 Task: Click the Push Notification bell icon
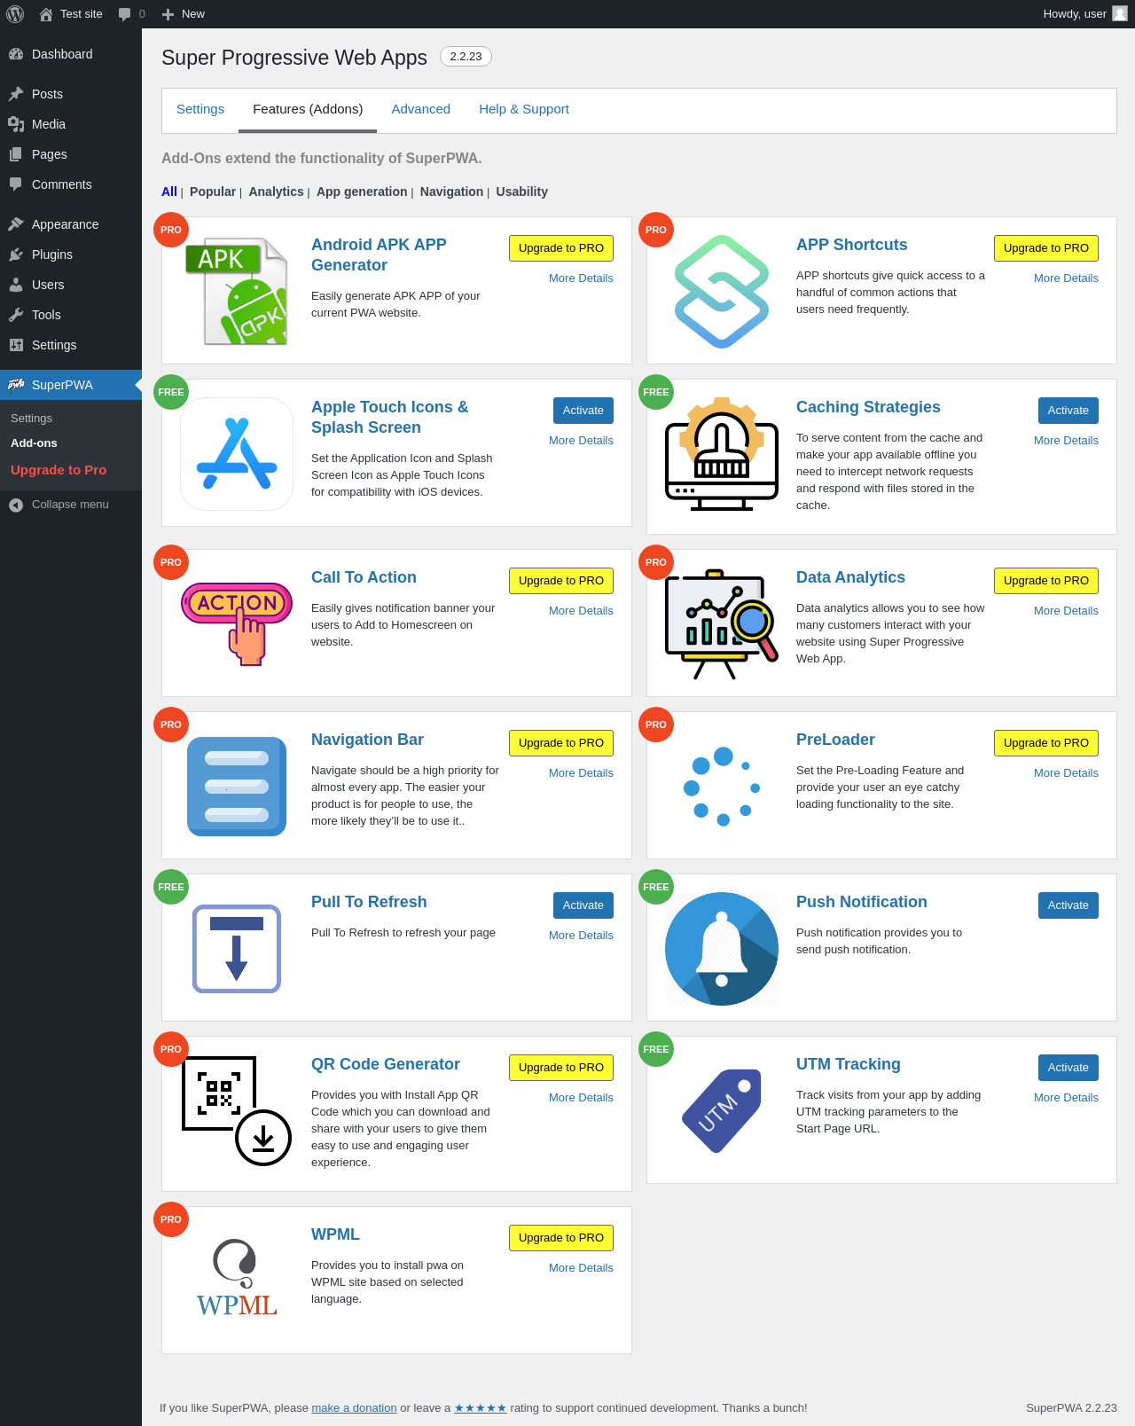point(722,949)
